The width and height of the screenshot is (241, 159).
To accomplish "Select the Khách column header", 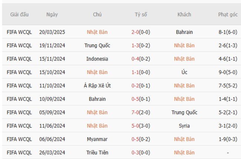I will tap(184, 15).
